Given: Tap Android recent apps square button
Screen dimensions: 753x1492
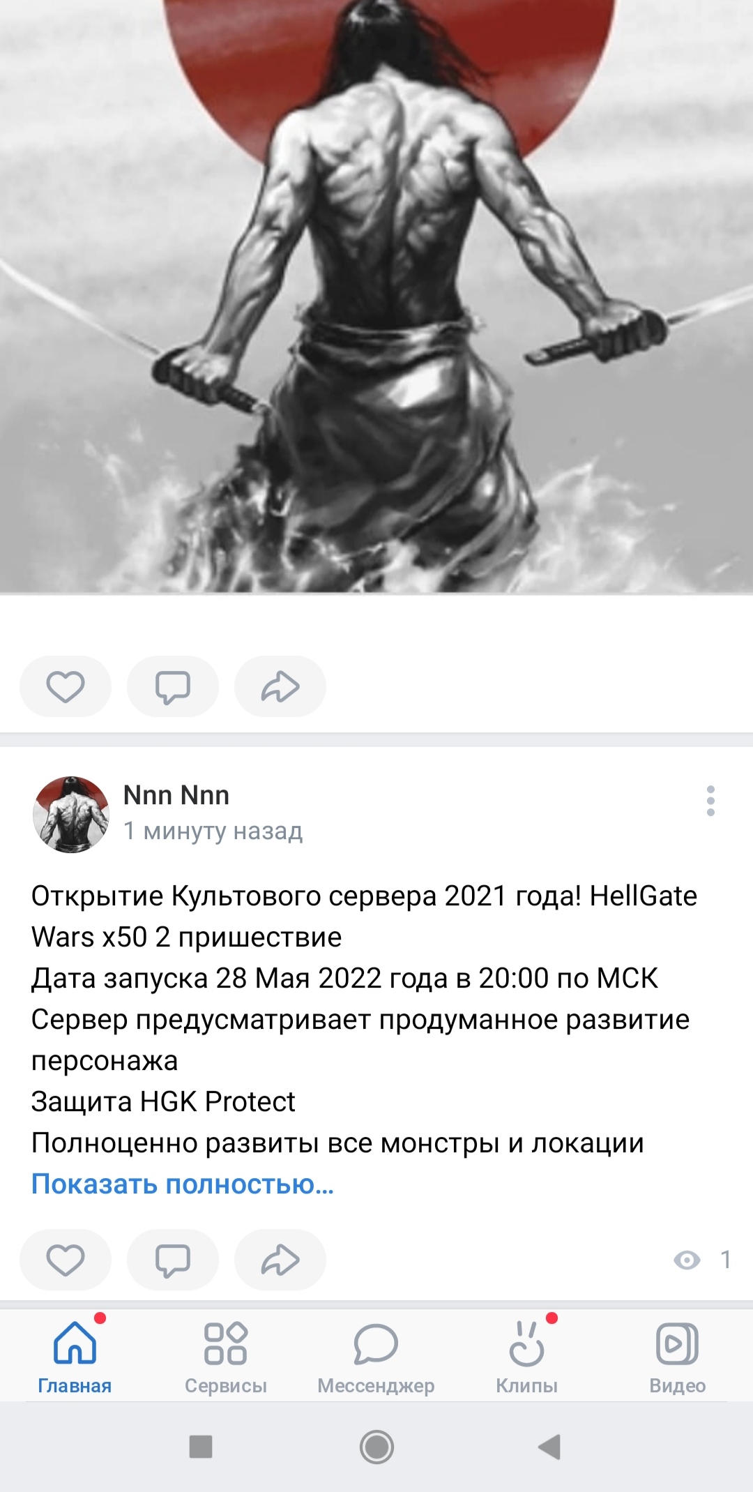Looking at the screenshot, I should [201, 1447].
